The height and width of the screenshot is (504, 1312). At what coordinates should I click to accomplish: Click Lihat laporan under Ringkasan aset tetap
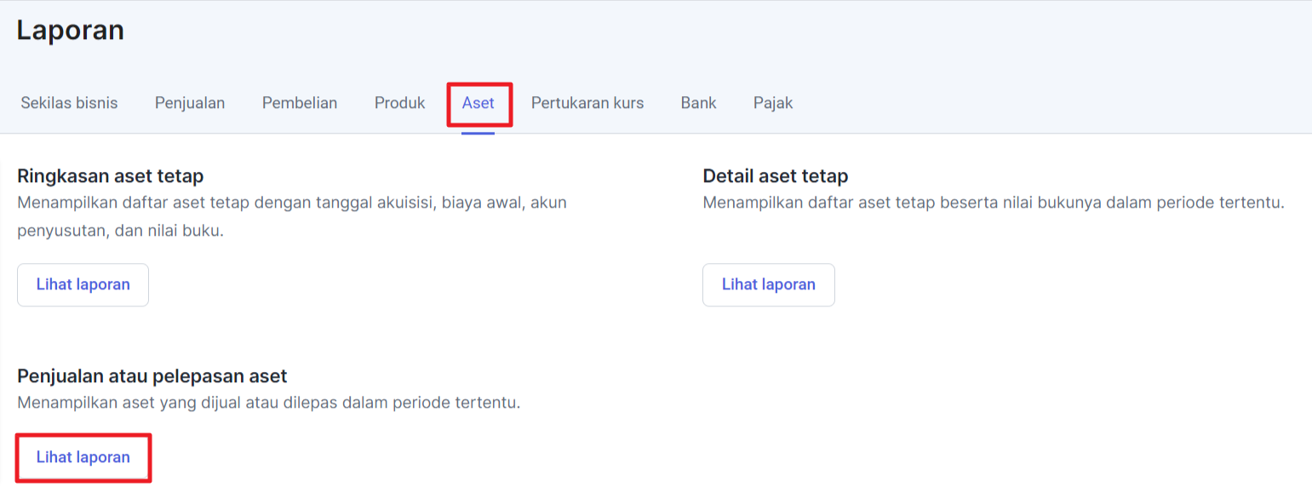click(x=83, y=284)
